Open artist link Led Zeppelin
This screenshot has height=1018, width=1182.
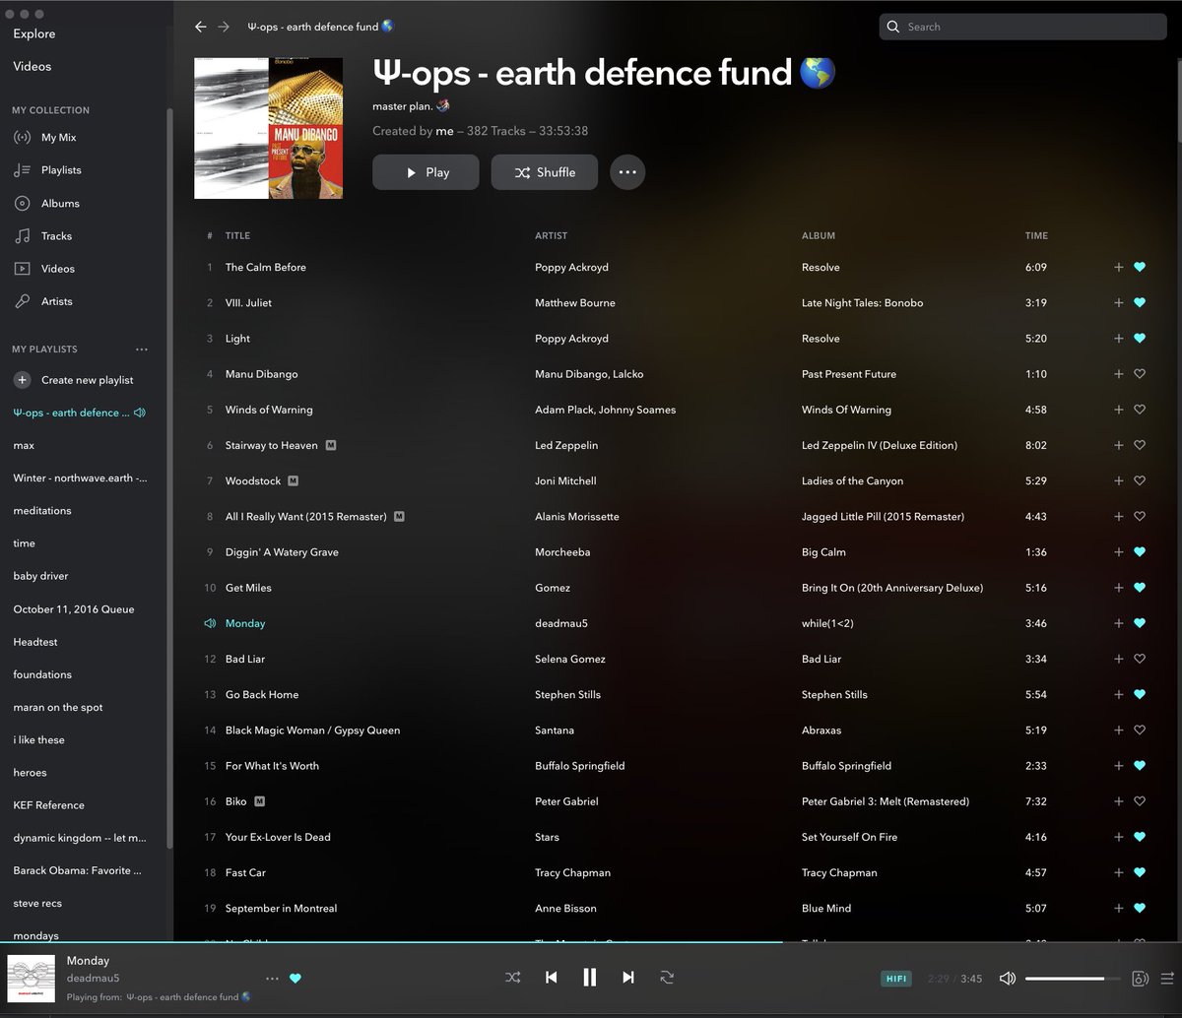point(566,445)
